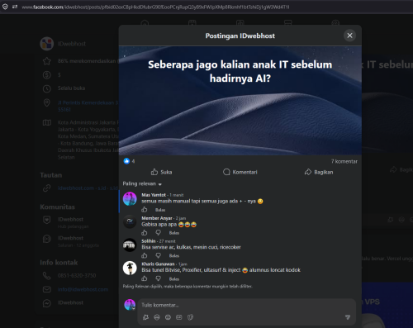Viewport: 413px width, 328px height.
Task: Like Mas Yamtot's comment with thumbs-up
Action: 145,210
